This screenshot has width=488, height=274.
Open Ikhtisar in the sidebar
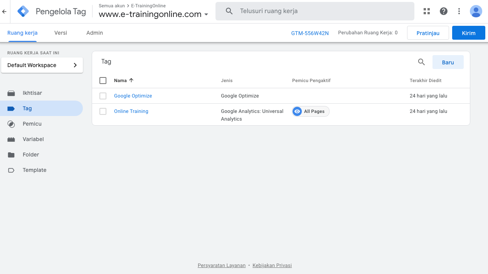[32, 93]
